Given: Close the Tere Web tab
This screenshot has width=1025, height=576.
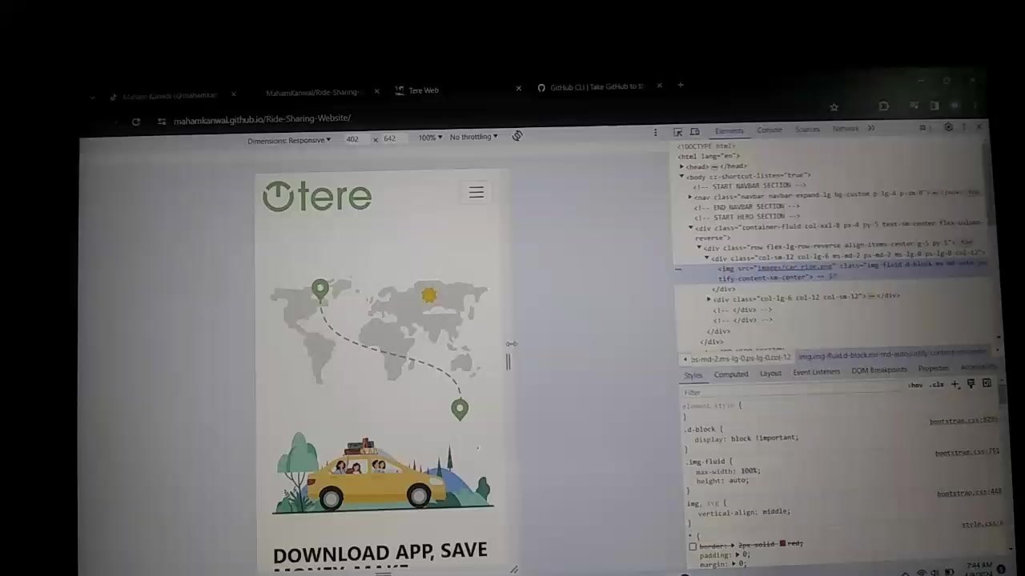Looking at the screenshot, I should pos(518,88).
